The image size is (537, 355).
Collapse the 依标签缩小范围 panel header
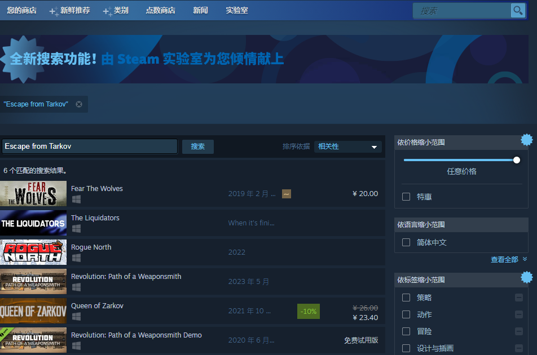point(461,279)
